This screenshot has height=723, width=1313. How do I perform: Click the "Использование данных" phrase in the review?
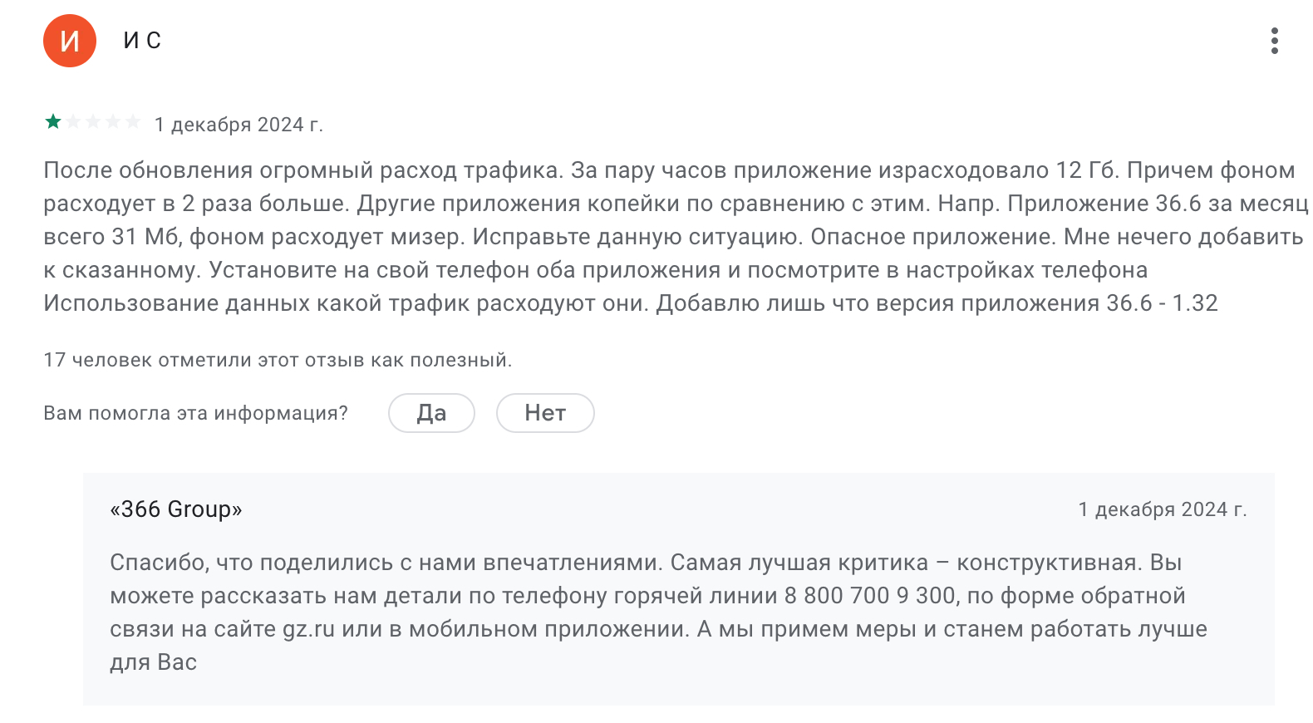[163, 303]
